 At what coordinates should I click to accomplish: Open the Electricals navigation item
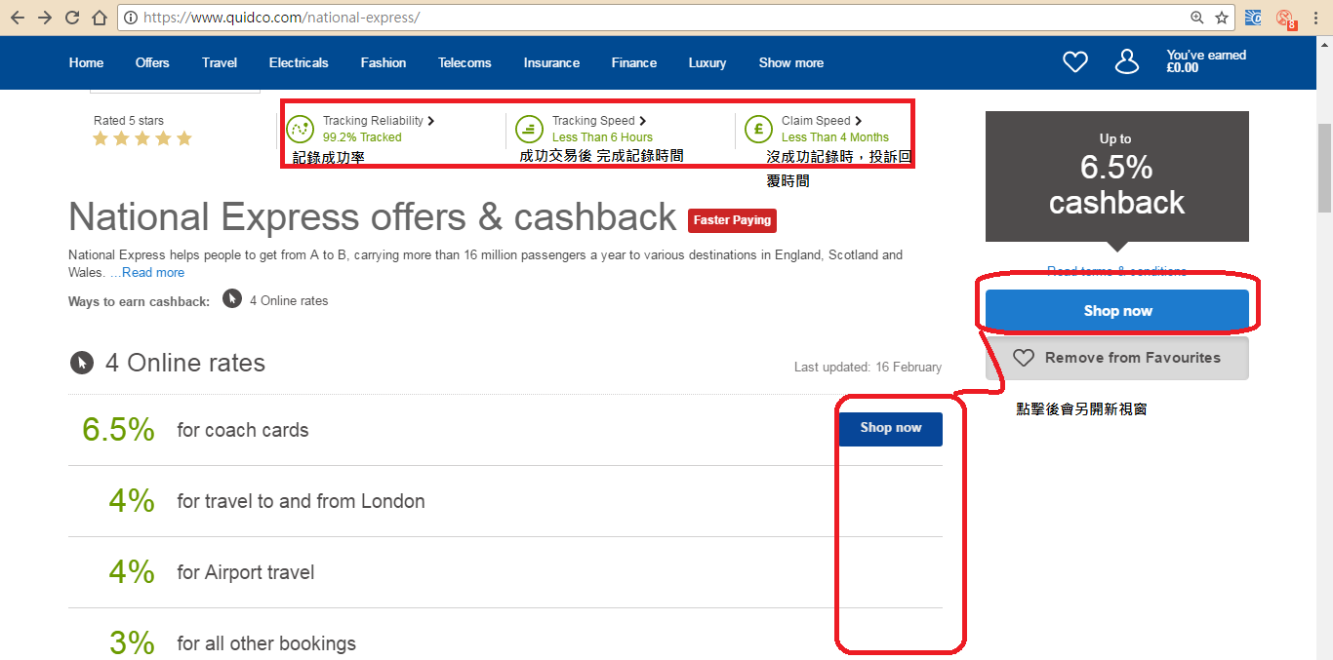[299, 62]
